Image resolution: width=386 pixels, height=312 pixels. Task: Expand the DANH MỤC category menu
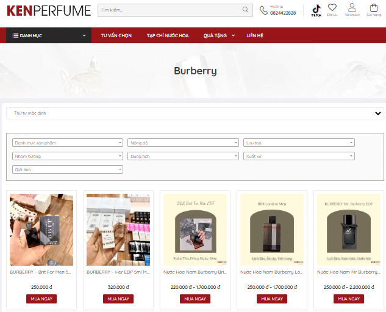click(49, 35)
